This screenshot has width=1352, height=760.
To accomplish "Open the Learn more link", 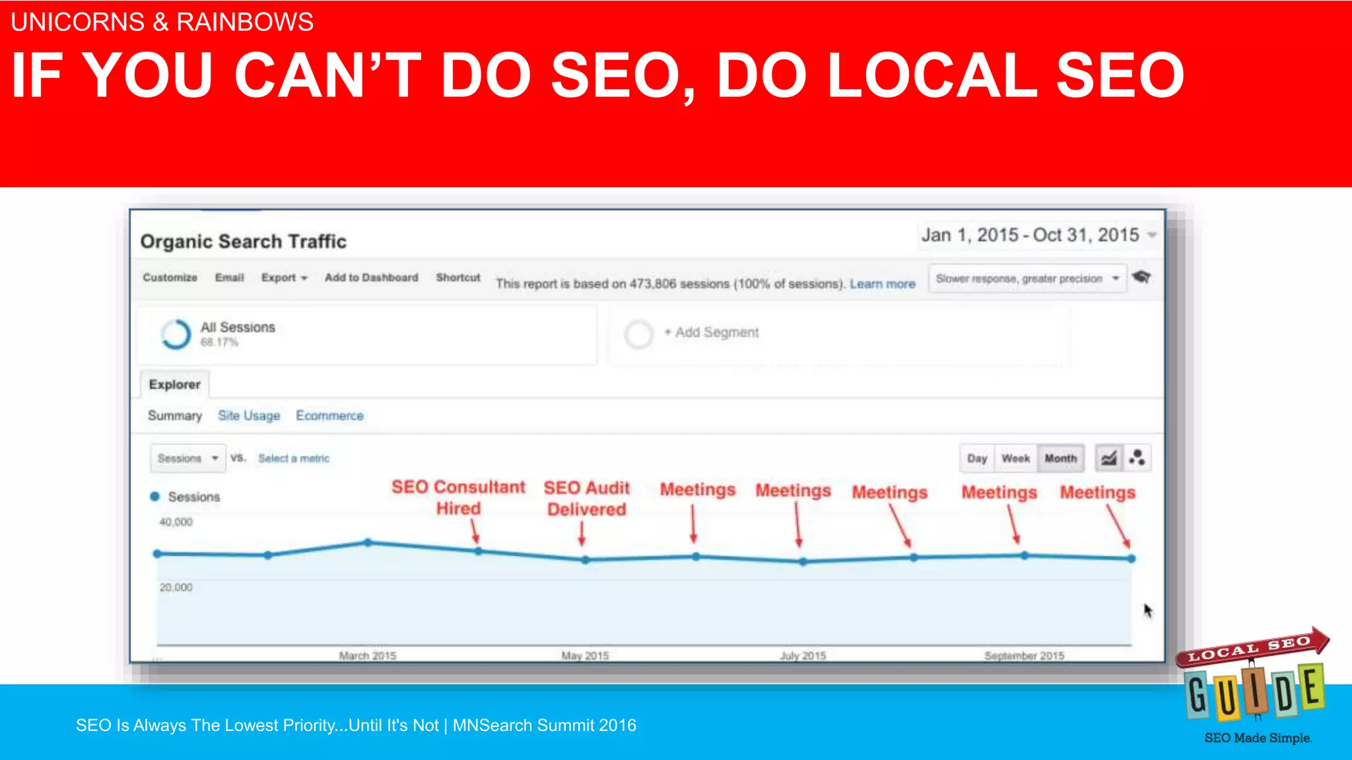I will [x=882, y=284].
